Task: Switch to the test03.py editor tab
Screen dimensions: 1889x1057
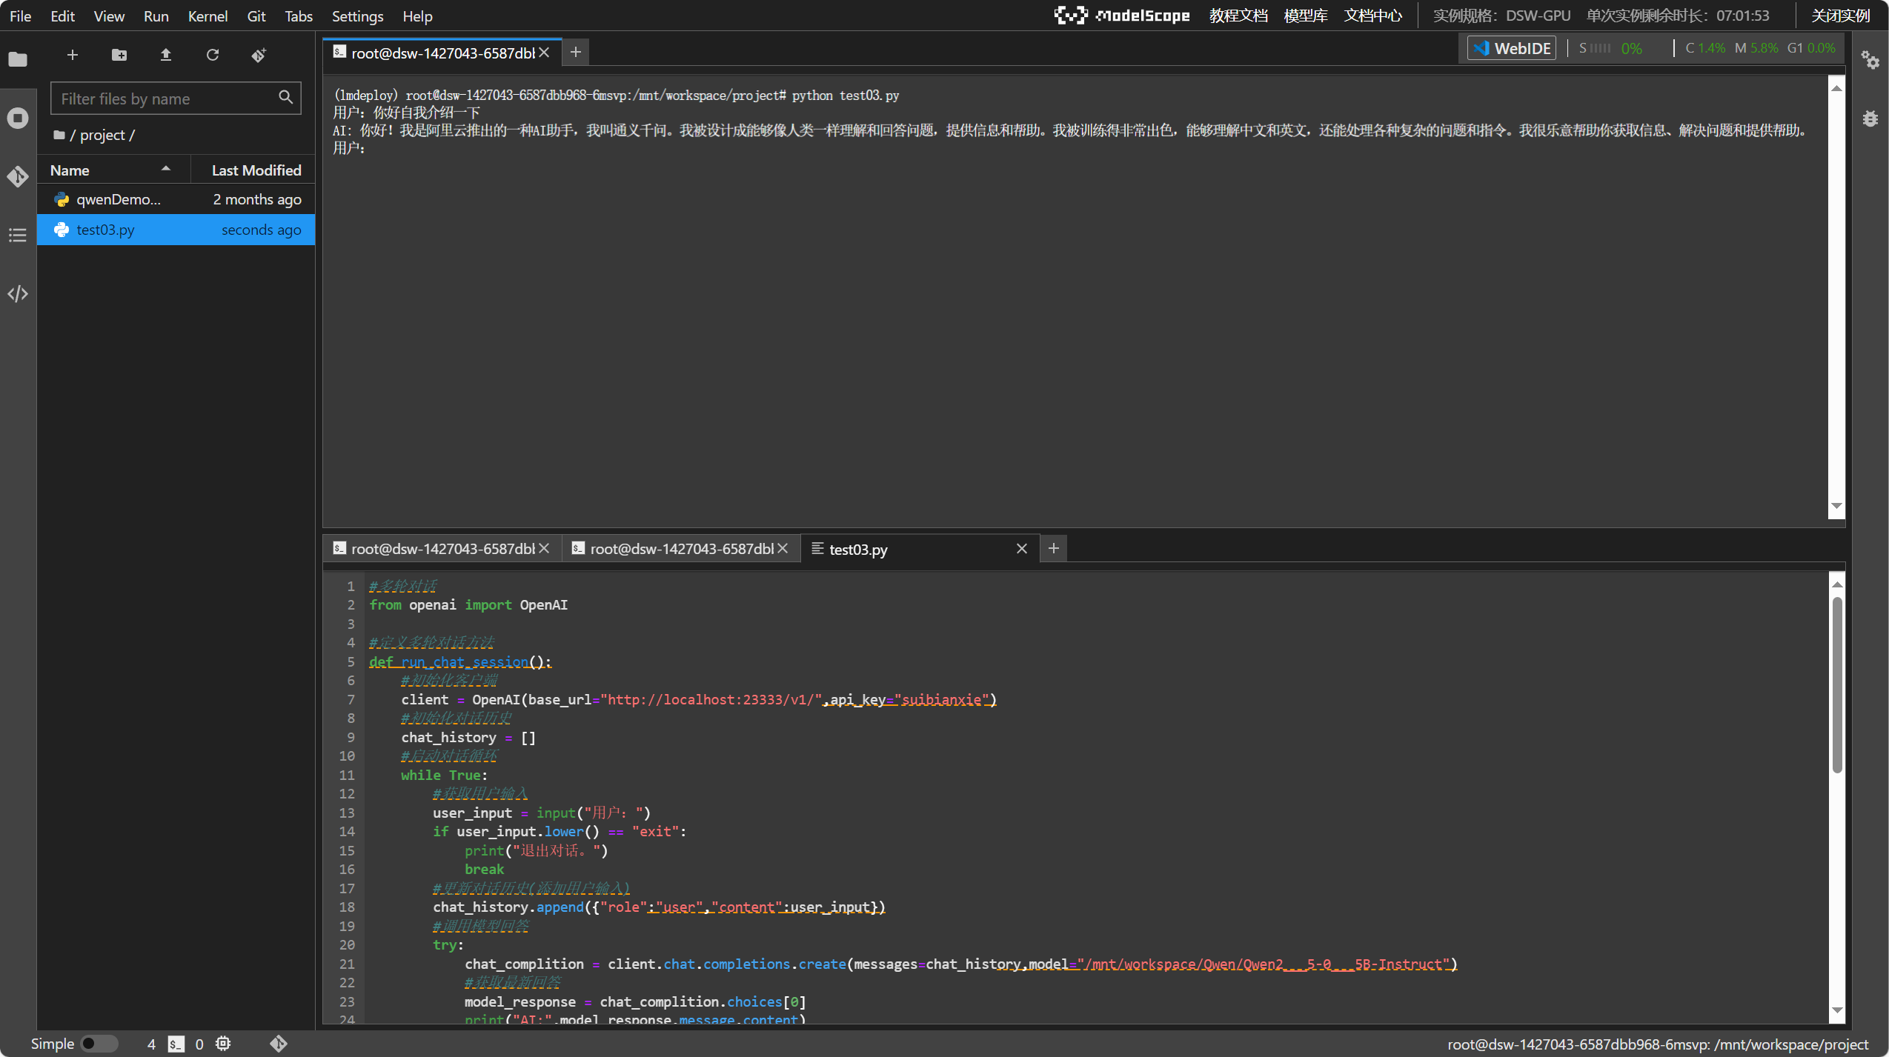Action: tap(857, 549)
